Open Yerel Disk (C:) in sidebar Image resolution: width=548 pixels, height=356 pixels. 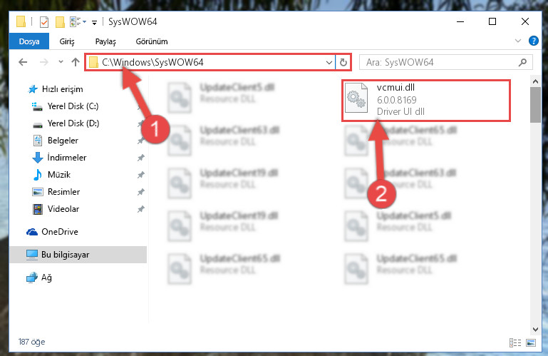tap(73, 106)
